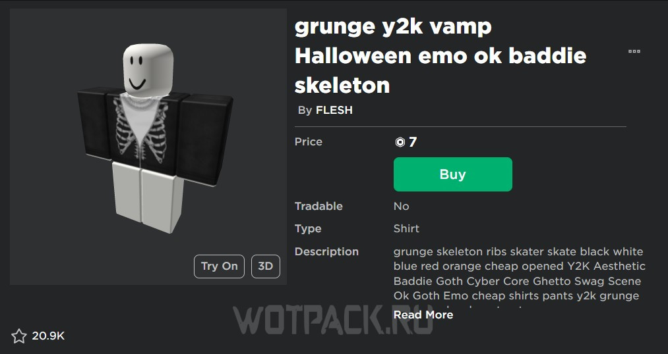Click the Robux currency icon
The width and height of the screenshot is (668, 354).
coord(400,142)
